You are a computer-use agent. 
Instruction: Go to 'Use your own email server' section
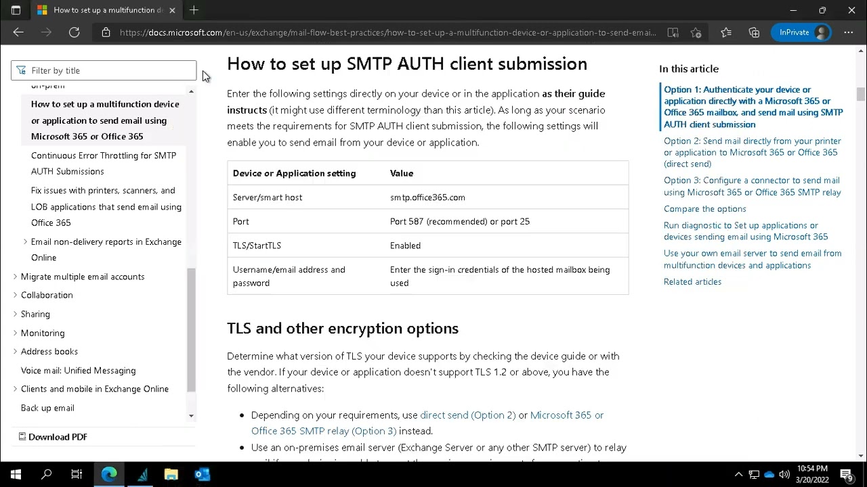[x=752, y=259]
